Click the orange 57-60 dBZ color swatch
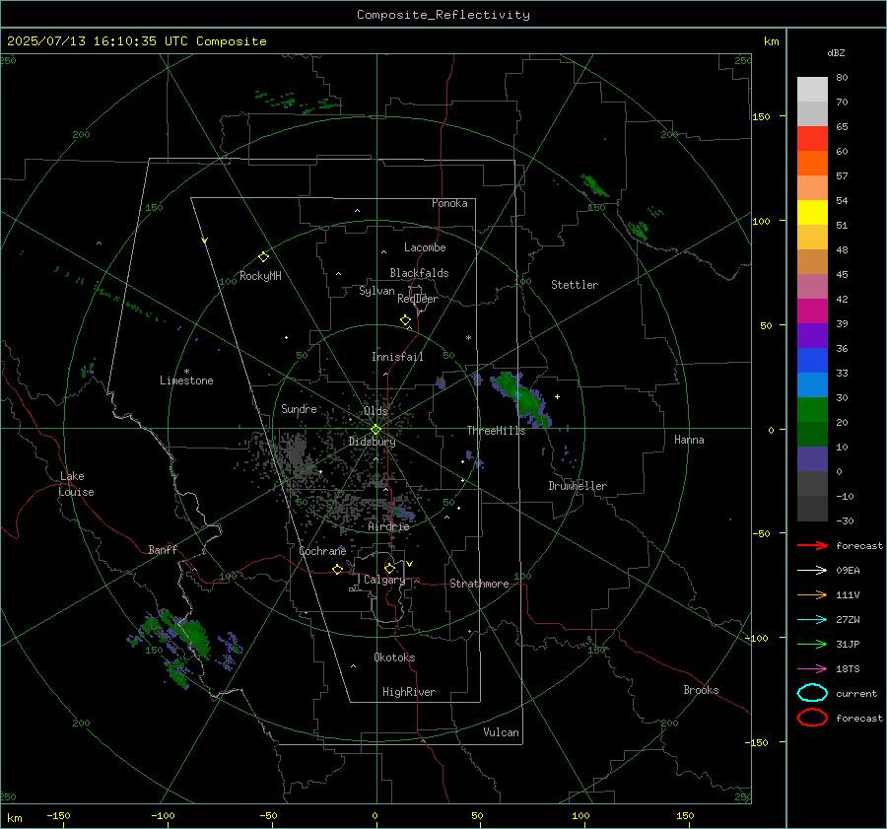This screenshot has height=829, width=887. 812,164
